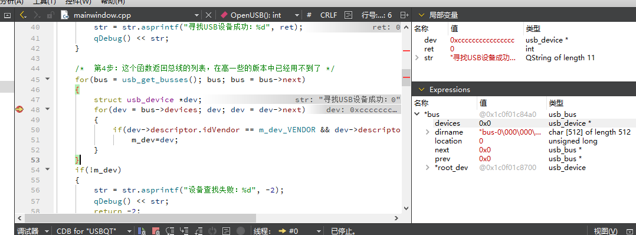Toggle operate-by-instruction mode icon
This screenshot has width=636, height=235.
click(x=227, y=231)
